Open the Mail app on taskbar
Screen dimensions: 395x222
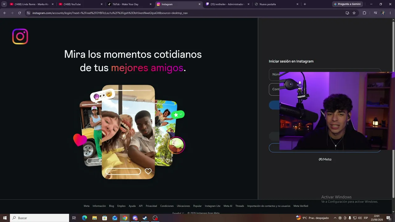[115, 218]
